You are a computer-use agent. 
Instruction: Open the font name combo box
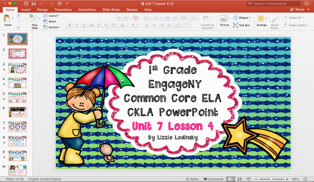pos(83,18)
